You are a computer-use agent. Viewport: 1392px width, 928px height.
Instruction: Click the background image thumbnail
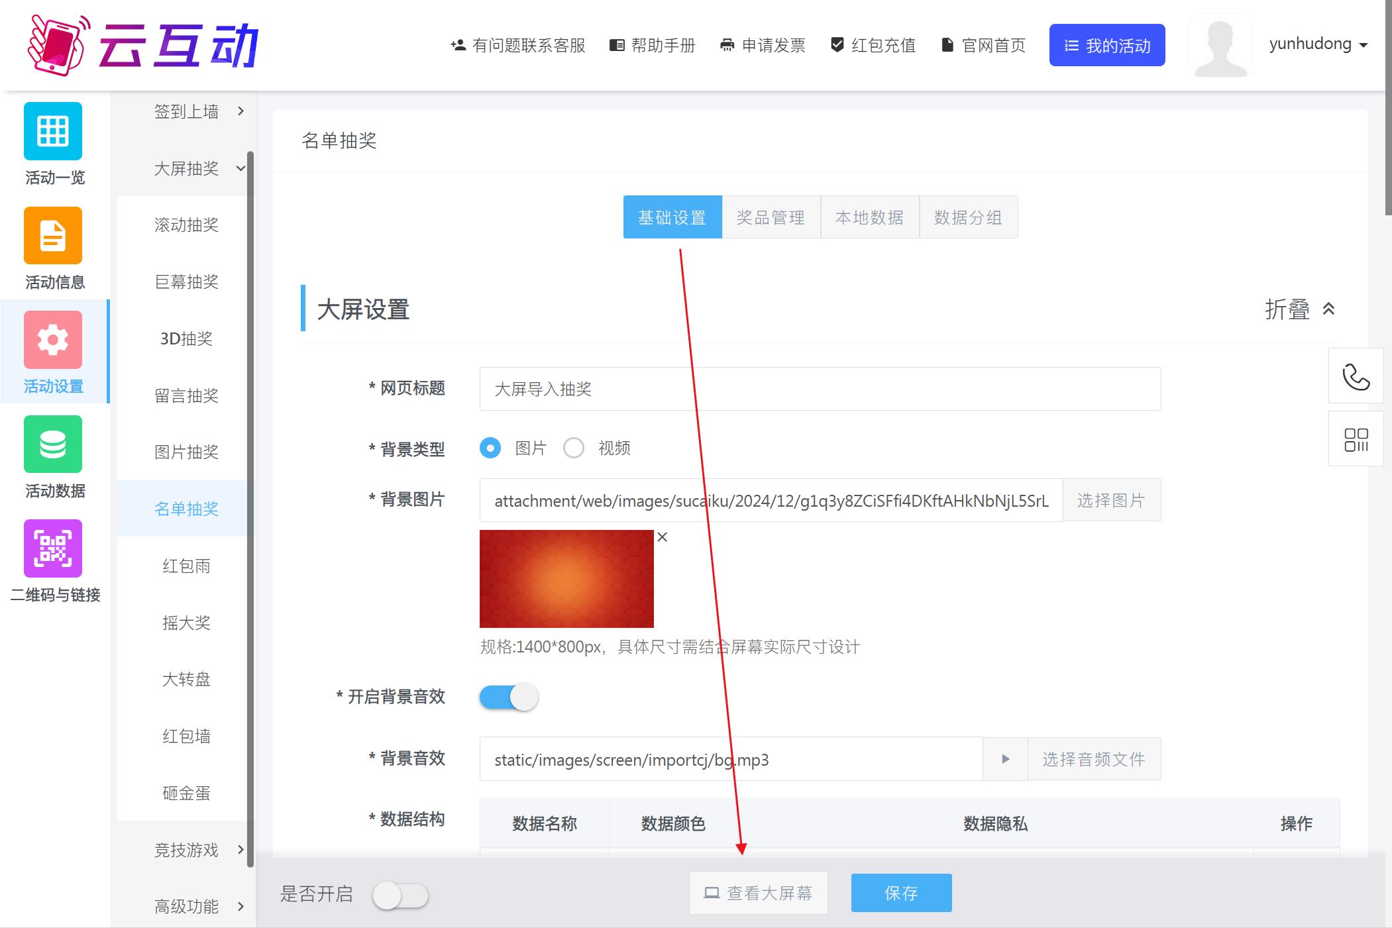pyautogui.click(x=566, y=578)
